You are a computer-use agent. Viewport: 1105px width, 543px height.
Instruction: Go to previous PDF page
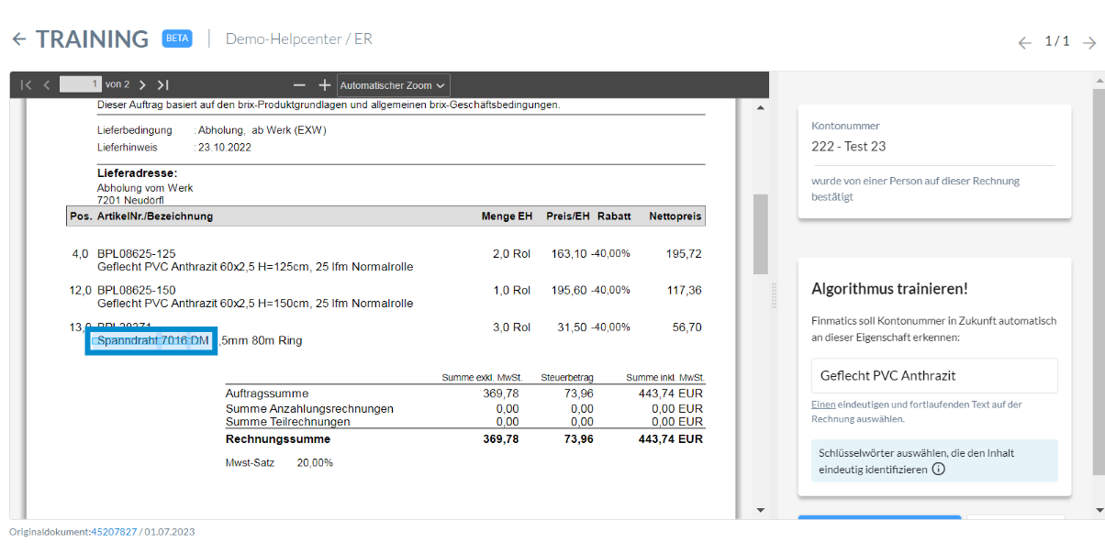(x=47, y=84)
